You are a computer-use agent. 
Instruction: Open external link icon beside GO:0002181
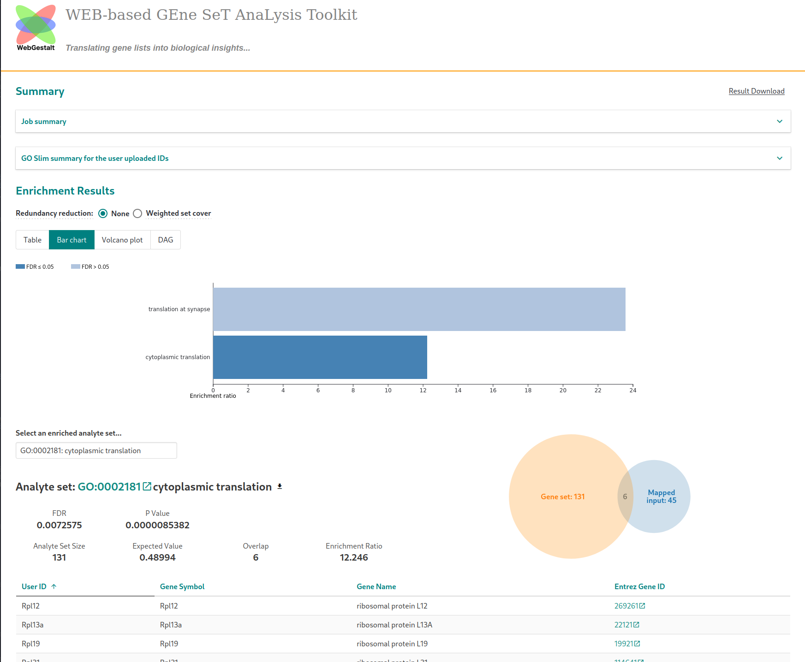pos(147,486)
